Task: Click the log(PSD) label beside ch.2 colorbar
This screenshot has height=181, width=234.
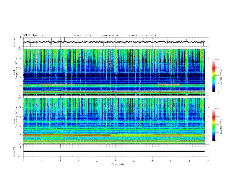Action: click(221, 126)
